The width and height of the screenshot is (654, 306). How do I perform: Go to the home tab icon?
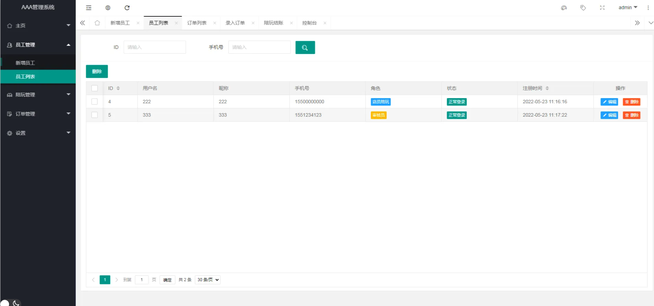pos(97,23)
